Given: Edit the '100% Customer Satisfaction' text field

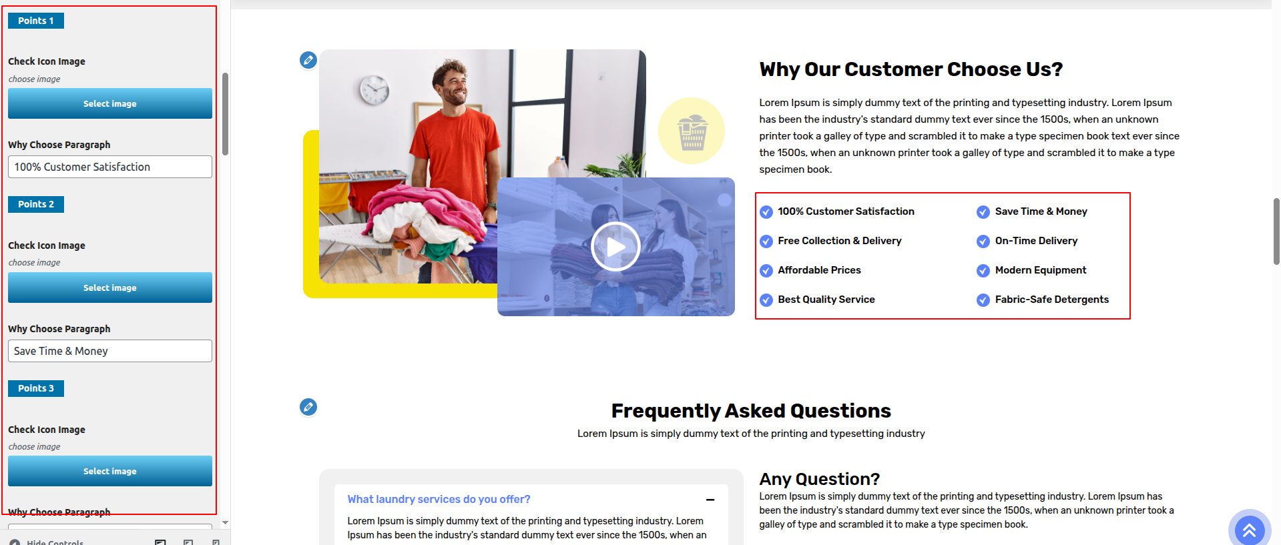Looking at the screenshot, I should pos(110,167).
